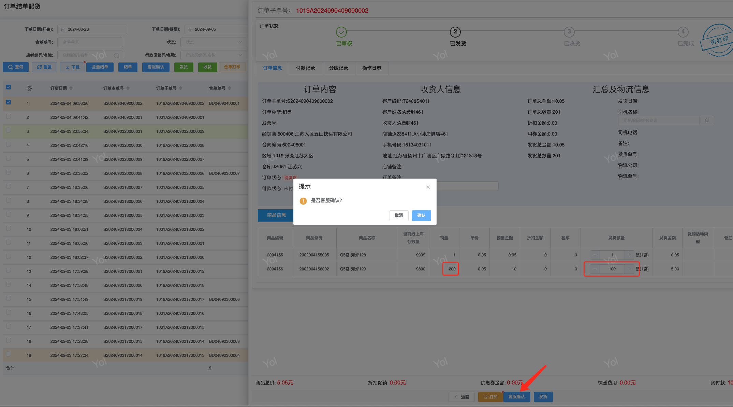733x407 pixels.
Task: Toggle the select-all header checkbox
Action: click(9, 87)
